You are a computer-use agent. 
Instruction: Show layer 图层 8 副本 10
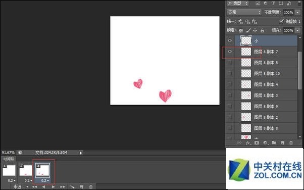230,73
